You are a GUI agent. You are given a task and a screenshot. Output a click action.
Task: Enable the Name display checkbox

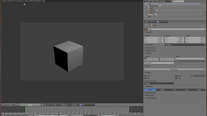(x=145, y=76)
